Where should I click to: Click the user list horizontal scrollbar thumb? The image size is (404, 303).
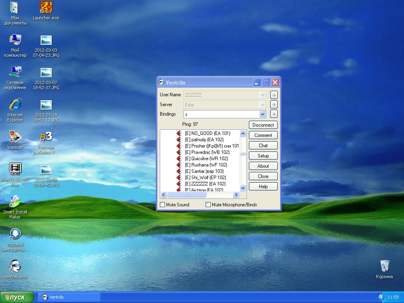pyautogui.click(x=187, y=195)
